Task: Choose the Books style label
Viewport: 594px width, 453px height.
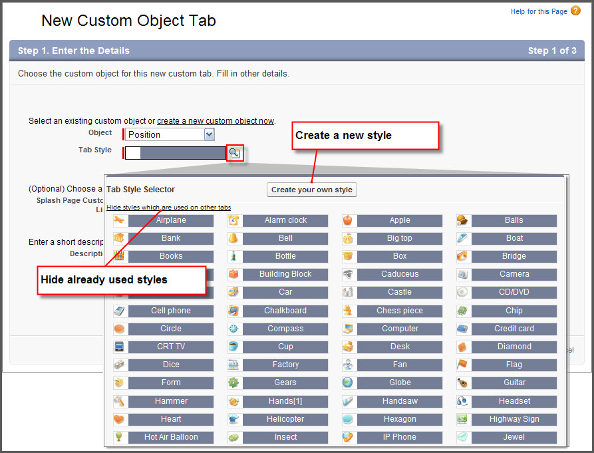Action: [x=171, y=256]
